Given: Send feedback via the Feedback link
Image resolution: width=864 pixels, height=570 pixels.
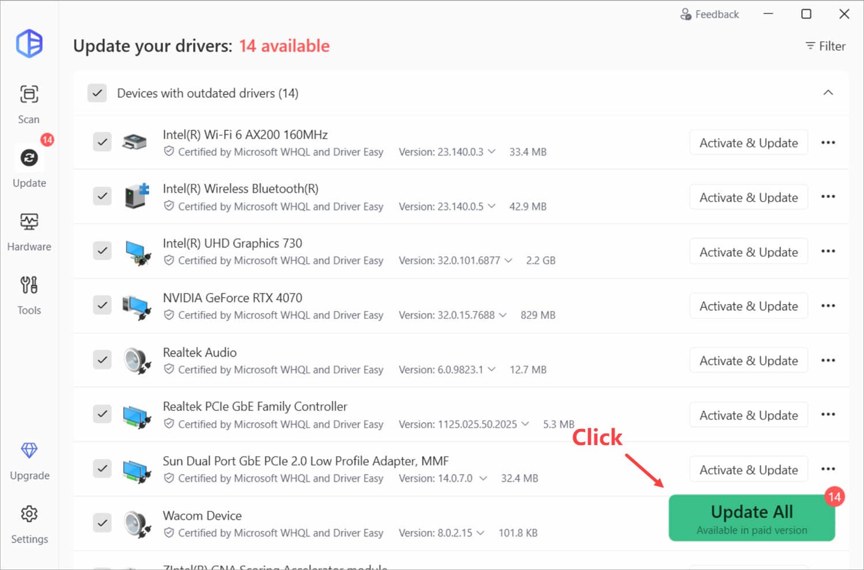Looking at the screenshot, I should click(x=710, y=14).
